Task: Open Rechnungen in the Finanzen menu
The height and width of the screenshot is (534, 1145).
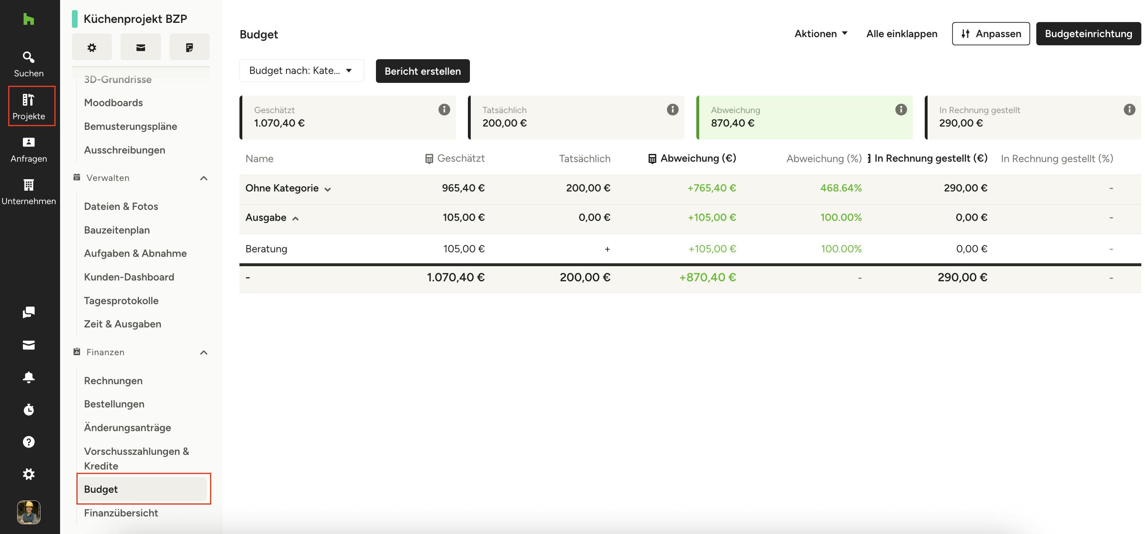Action: (113, 380)
